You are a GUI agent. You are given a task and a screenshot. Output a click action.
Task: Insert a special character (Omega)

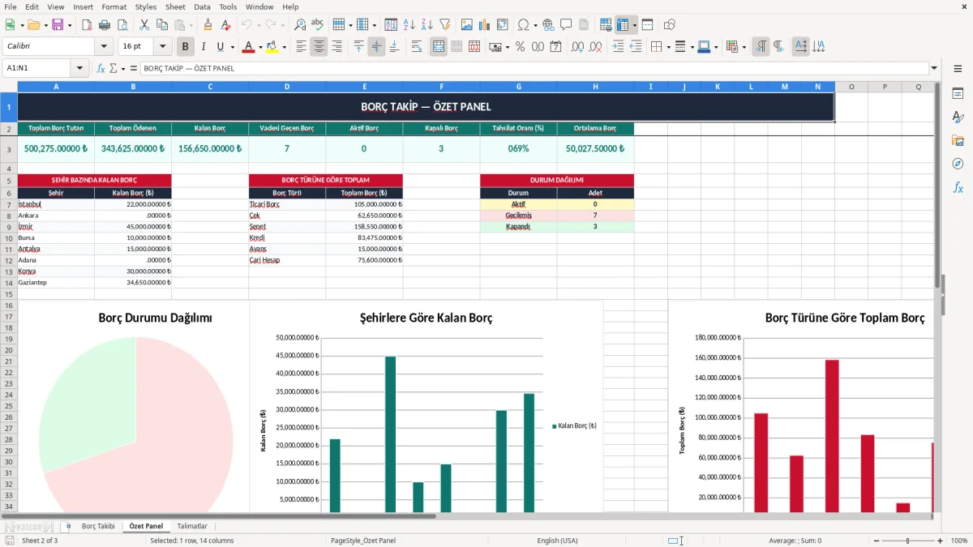coord(523,25)
